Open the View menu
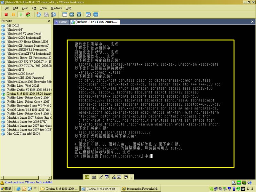This screenshot has height=192, width=256. (x=25, y=8)
